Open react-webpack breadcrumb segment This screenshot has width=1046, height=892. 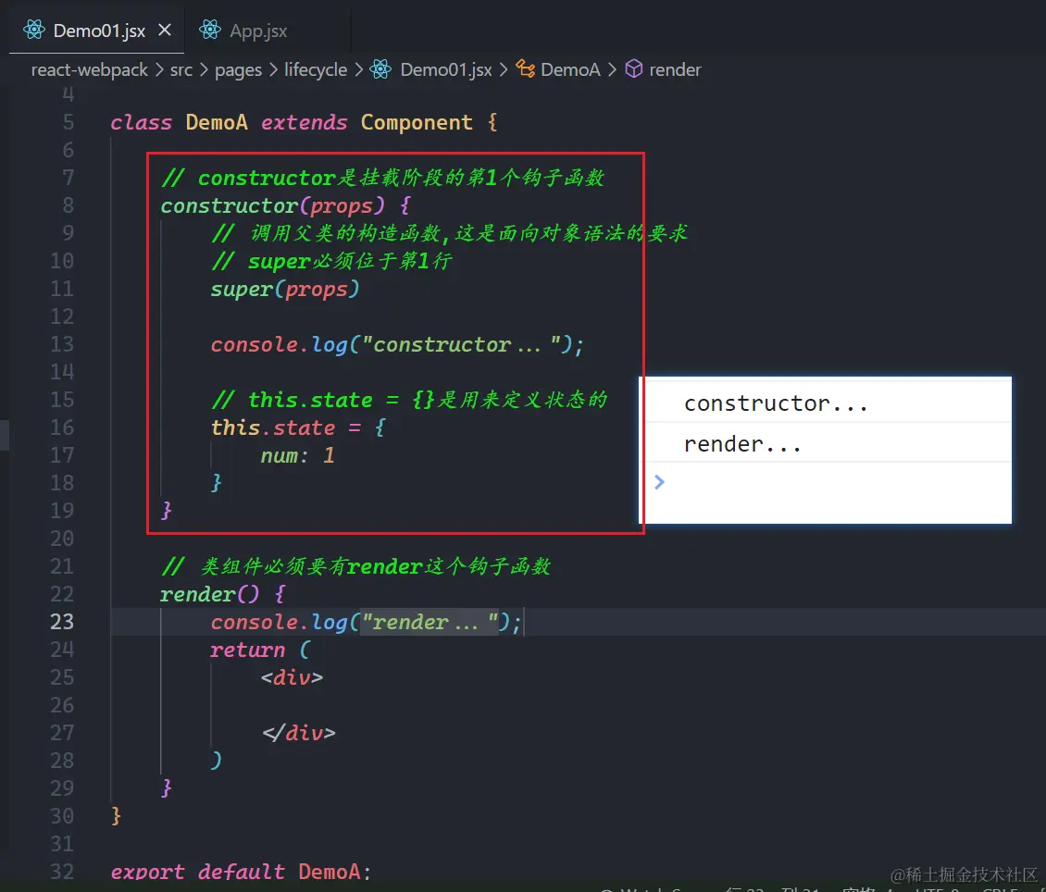pyautogui.click(x=90, y=69)
